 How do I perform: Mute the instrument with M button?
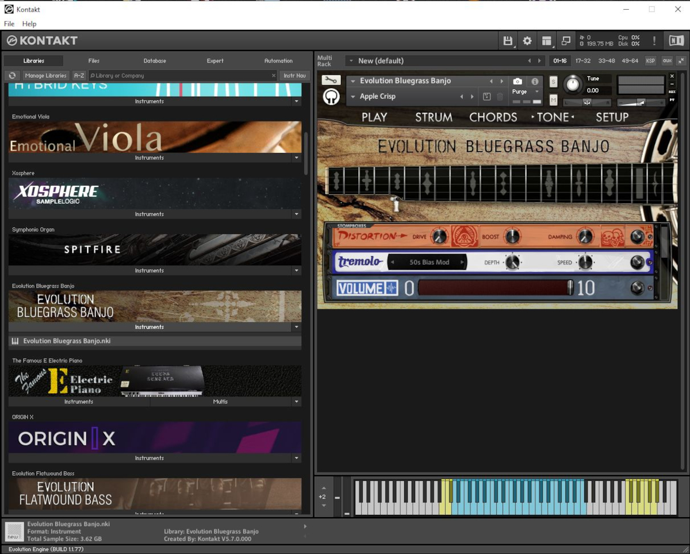[x=553, y=100]
